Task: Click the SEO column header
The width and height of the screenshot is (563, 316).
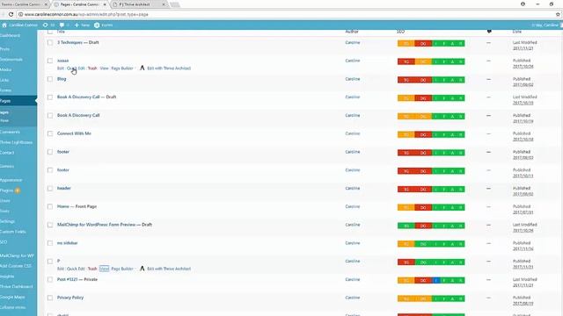Action: pyautogui.click(x=400, y=32)
